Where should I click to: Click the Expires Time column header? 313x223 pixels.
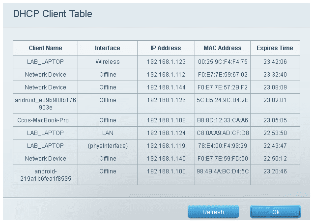click(275, 48)
